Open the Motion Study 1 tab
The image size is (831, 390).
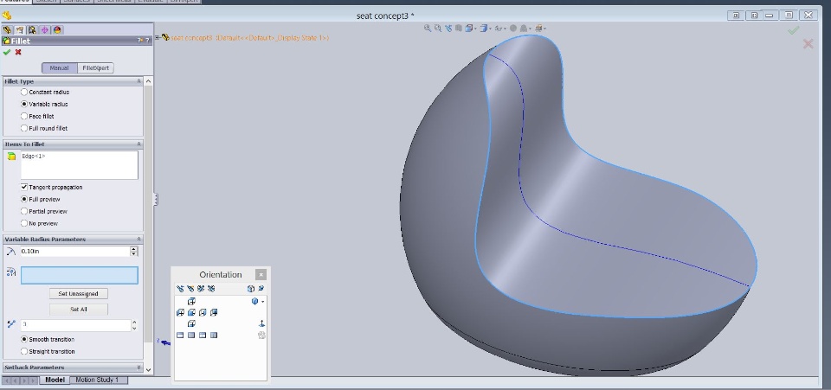97,380
